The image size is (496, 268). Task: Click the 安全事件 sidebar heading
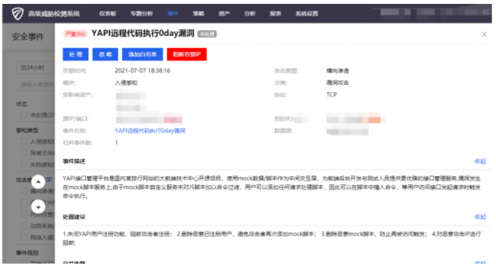tap(28, 37)
